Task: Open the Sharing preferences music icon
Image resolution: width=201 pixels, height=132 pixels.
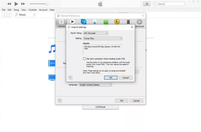Action: click(84, 22)
